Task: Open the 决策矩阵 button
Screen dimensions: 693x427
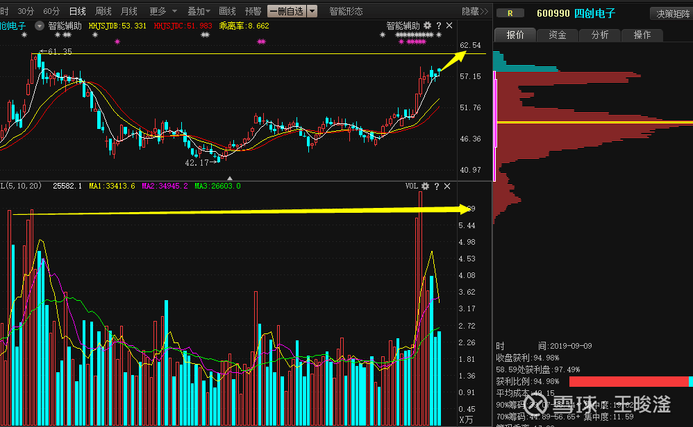Action: (x=673, y=14)
